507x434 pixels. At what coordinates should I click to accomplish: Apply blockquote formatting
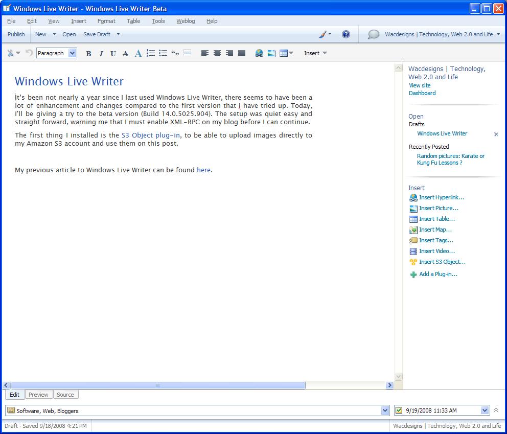coord(175,53)
